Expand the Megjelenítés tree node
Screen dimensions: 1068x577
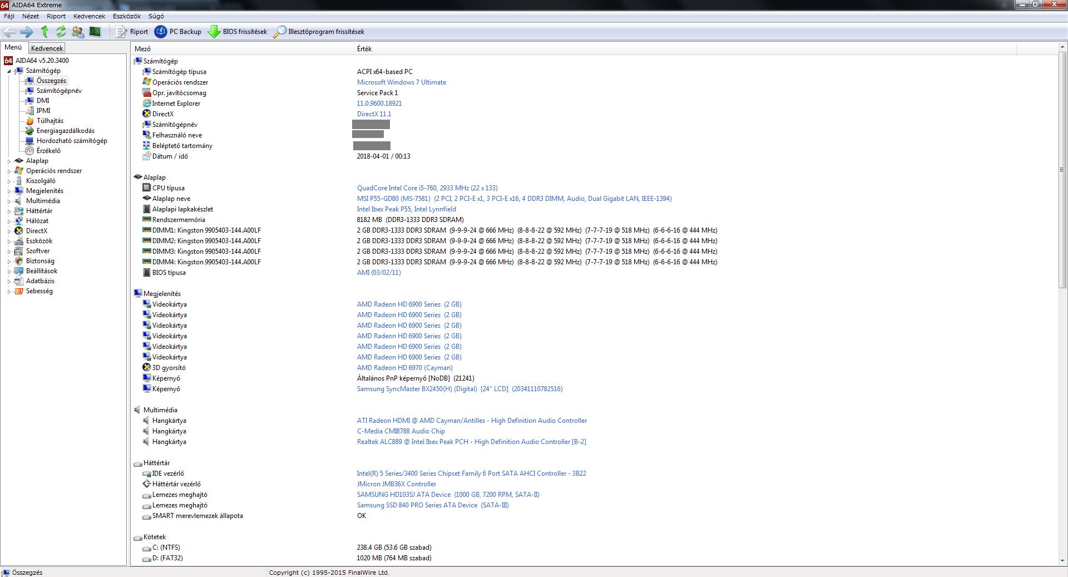click(x=9, y=191)
